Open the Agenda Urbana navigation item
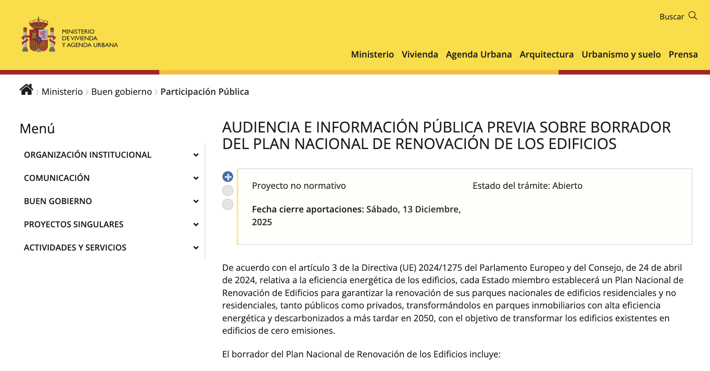 pyautogui.click(x=479, y=54)
